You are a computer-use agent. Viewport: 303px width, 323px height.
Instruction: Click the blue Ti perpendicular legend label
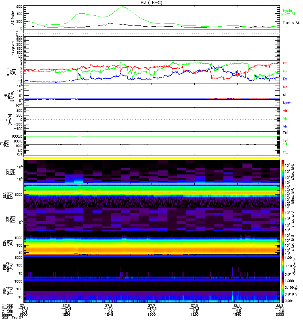coord(285,152)
